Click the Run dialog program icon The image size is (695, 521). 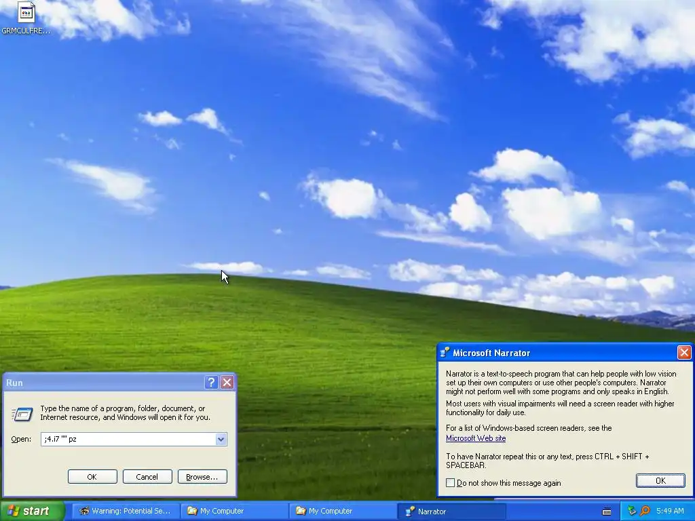[x=22, y=414]
